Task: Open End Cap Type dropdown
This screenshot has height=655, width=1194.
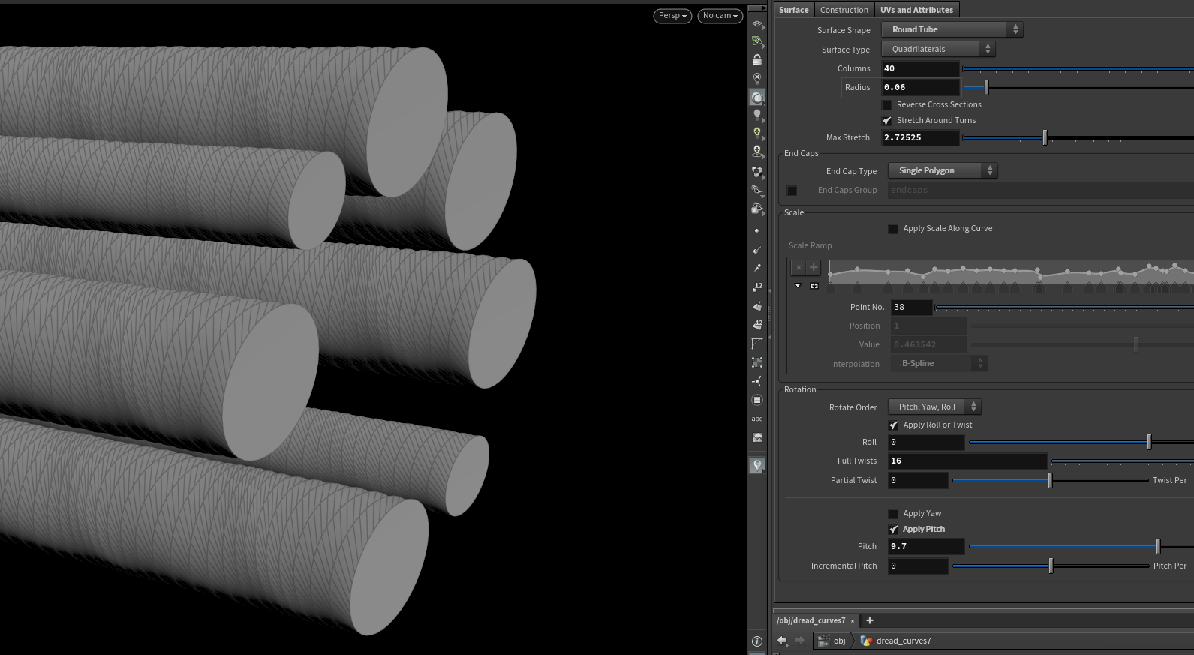Action: (943, 171)
